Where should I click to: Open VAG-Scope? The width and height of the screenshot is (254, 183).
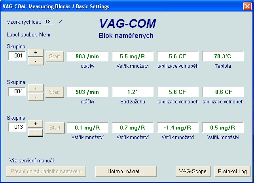click(x=193, y=172)
